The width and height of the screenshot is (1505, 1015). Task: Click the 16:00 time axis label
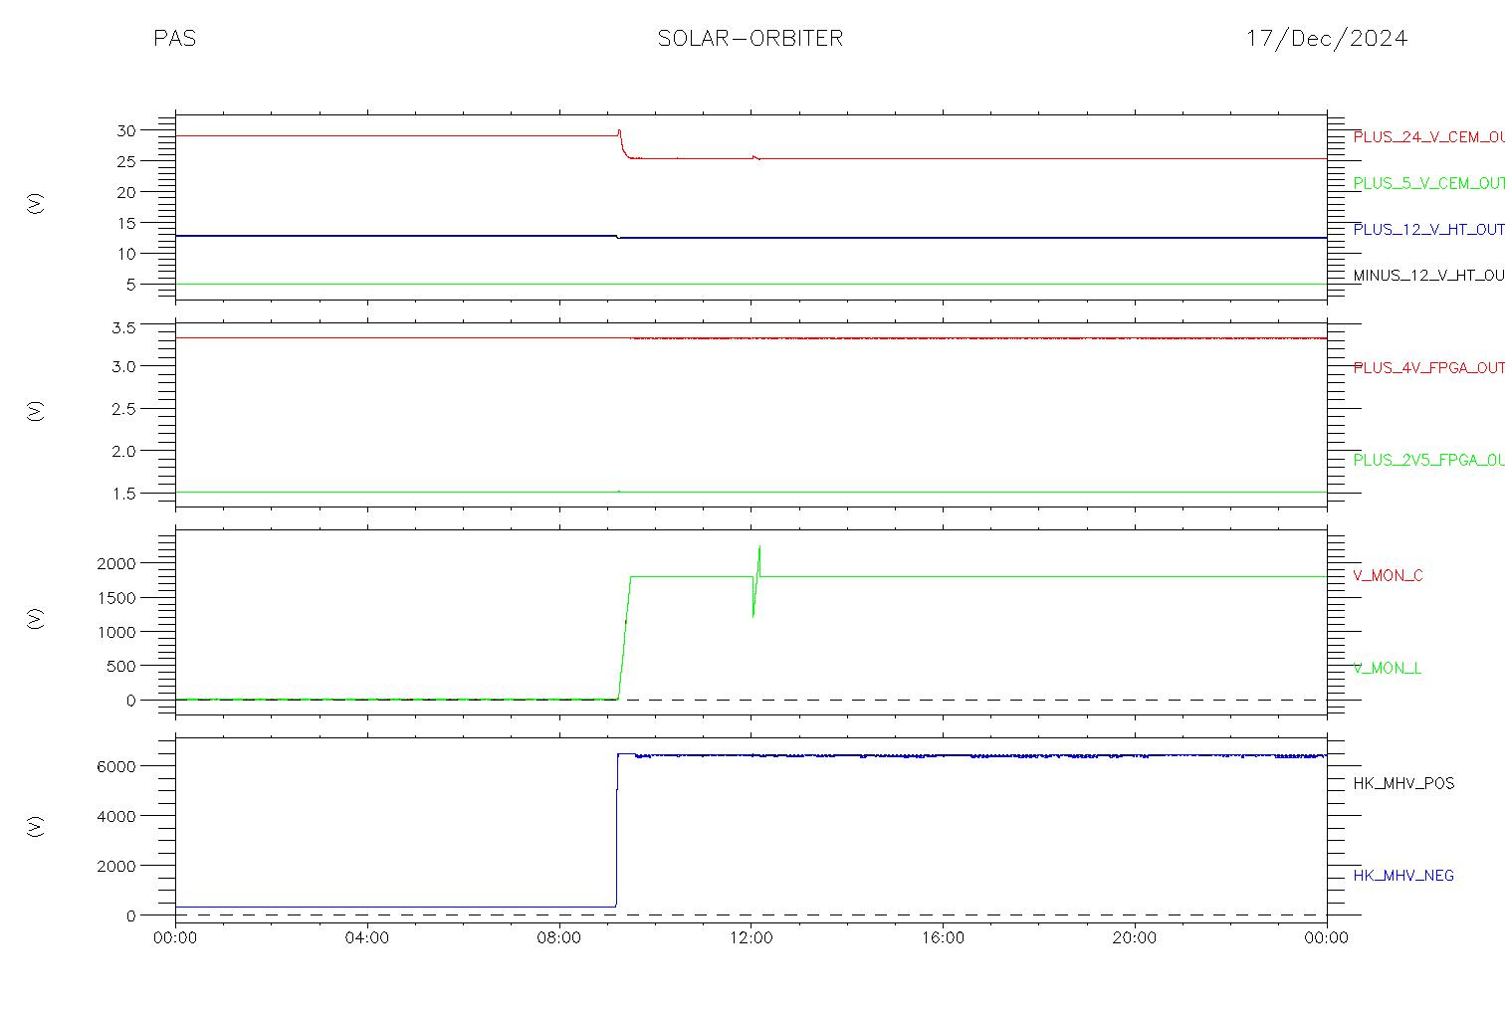coord(943,937)
